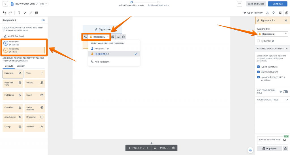Uncheck Uploaded image with a signature
The image size is (290, 155).
(x=258, y=77)
